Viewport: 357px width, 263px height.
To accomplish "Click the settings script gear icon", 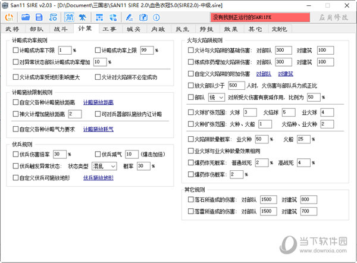I will coord(53,17).
